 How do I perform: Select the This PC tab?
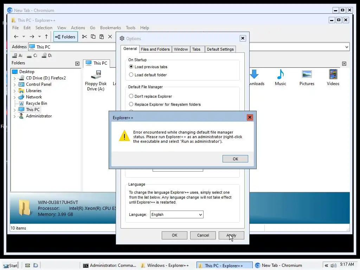96,63
